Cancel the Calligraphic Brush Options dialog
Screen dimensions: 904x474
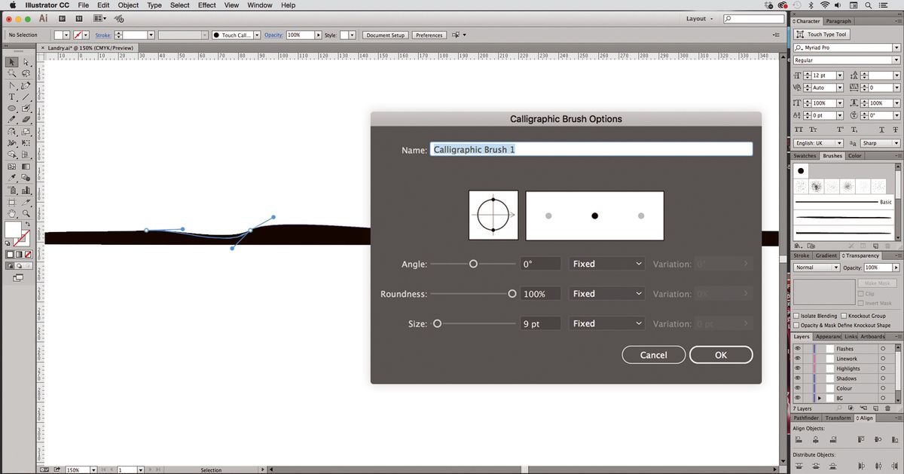click(x=653, y=354)
